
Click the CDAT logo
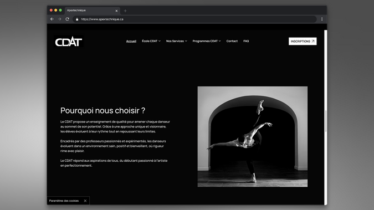(x=69, y=42)
